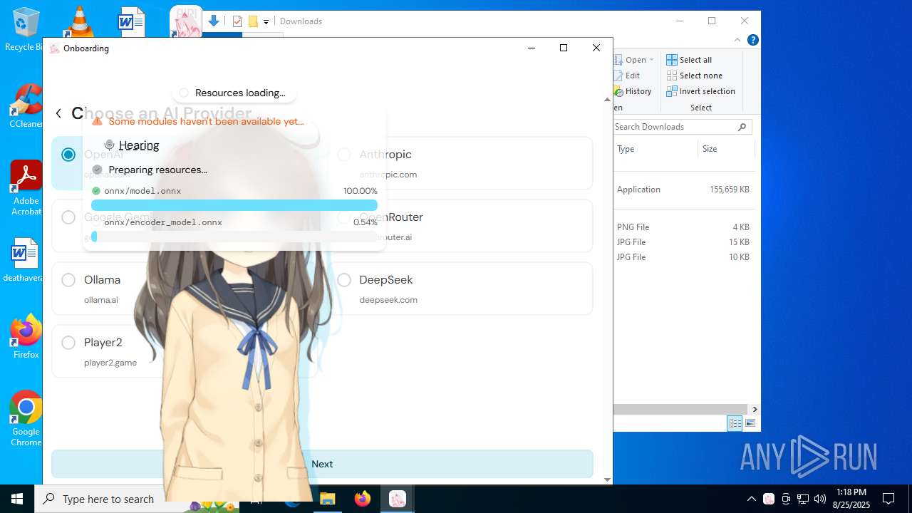Open the CCleaner desktop shortcut

[26, 106]
